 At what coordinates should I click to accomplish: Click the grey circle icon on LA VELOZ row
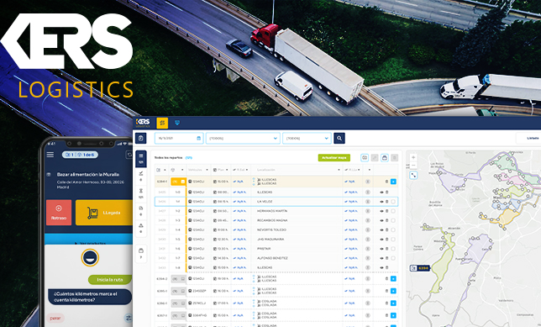pyautogui.click(x=368, y=201)
